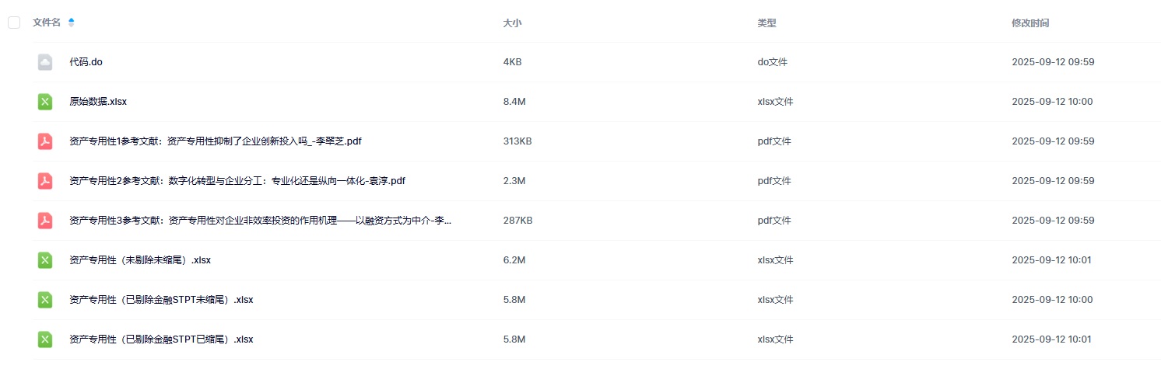Click the 代码.do file icon
Image resolution: width=1161 pixels, height=369 pixels.
point(45,62)
